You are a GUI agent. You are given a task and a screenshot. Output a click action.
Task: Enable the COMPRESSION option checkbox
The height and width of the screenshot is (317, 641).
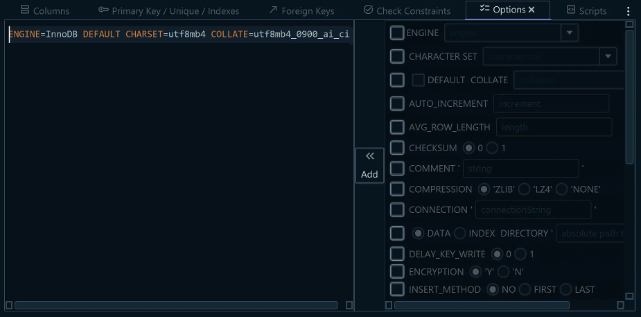click(397, 189)
